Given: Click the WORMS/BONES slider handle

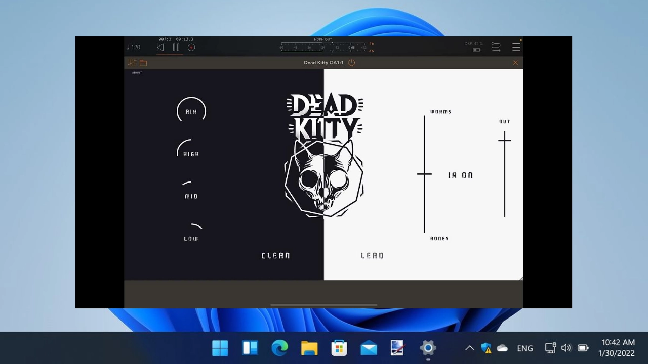Looking at the screenshot, I should coord(424,174).
